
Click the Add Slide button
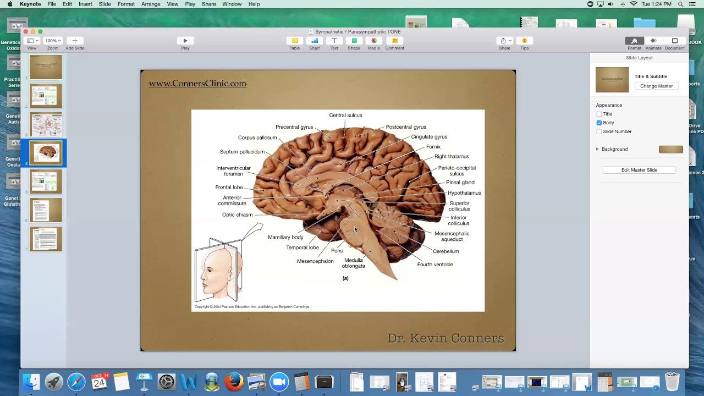point(75,41)
